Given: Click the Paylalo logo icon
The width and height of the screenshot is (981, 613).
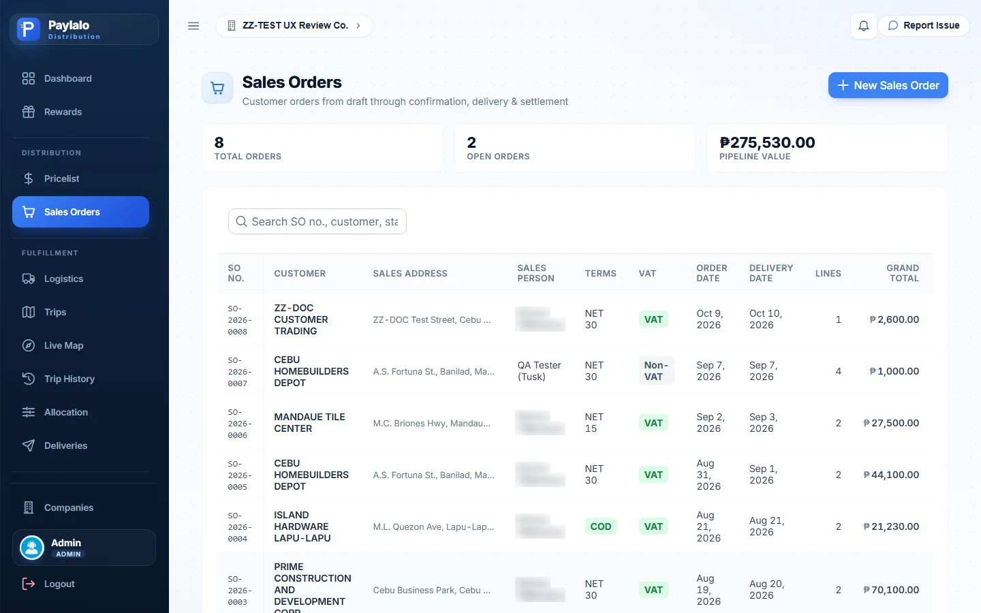Looking at the screenshot, I should pyautogui.click(x=29, y=29).
